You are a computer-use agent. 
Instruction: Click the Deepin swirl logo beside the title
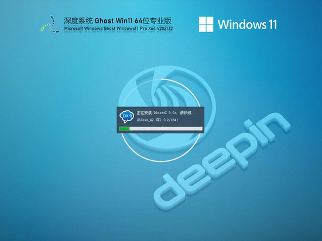(50, 24)
